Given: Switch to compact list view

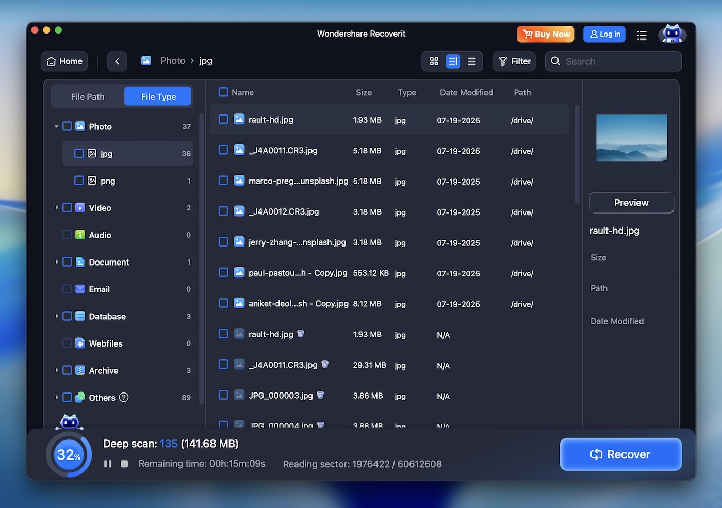Looking at the screenshot, I should (x=471, y=61).
